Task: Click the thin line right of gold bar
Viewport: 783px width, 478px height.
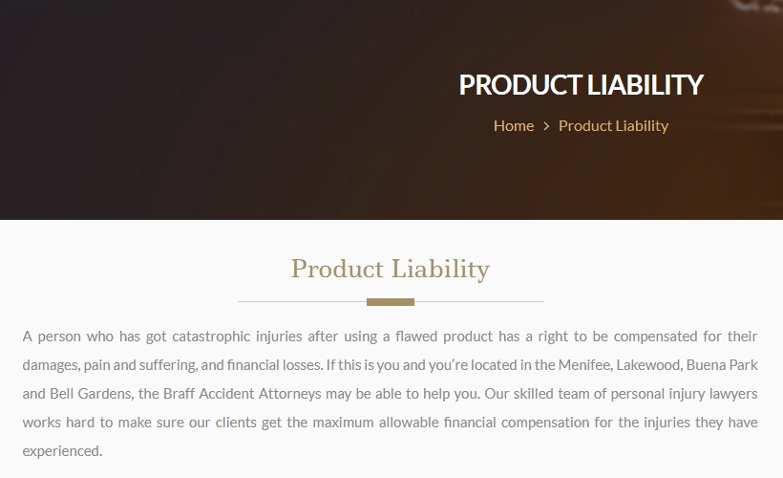Action: 479,302
